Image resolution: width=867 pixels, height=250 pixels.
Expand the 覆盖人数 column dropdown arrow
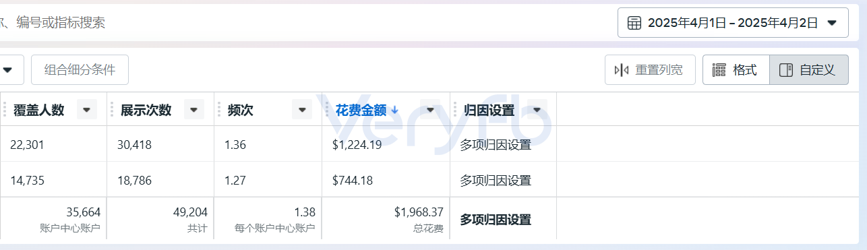(87, 110)
